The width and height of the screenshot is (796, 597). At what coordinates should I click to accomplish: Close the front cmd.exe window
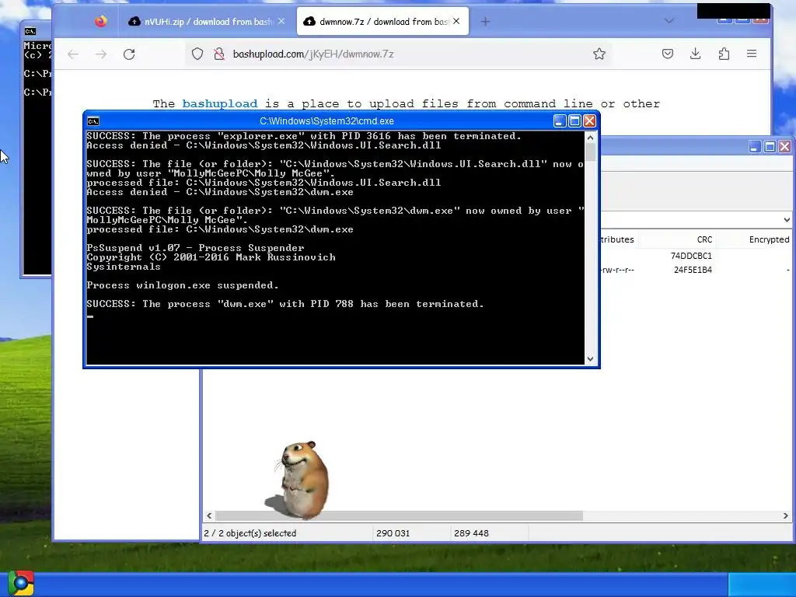pos(589,120)
